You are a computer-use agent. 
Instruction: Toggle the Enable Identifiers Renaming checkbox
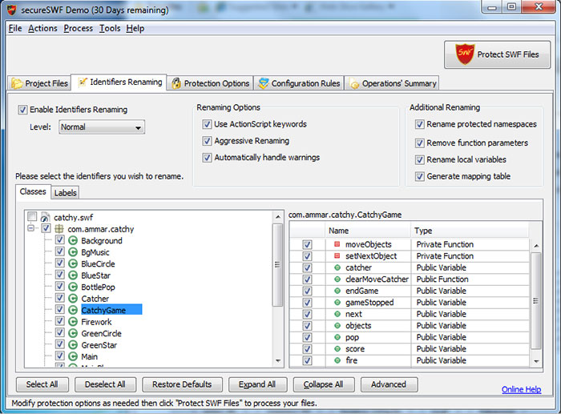(23, 110)
